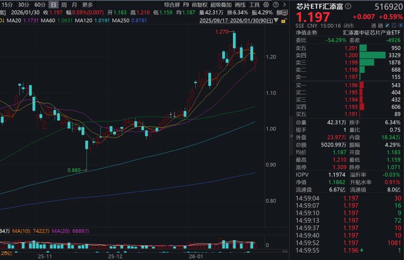Open the 工具 tools menu
The height and width of the screenshot is (260, 404).
click(254, 5)
